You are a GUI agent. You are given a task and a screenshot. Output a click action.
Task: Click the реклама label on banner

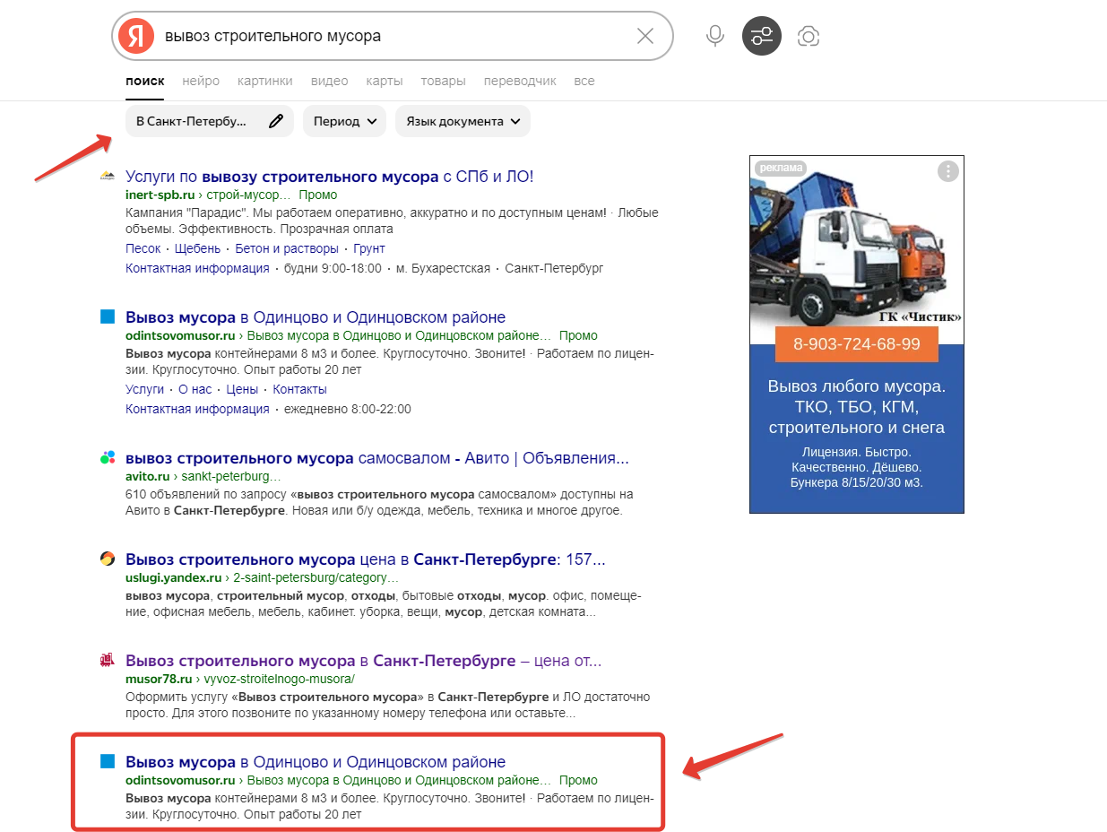click(780, 168)
